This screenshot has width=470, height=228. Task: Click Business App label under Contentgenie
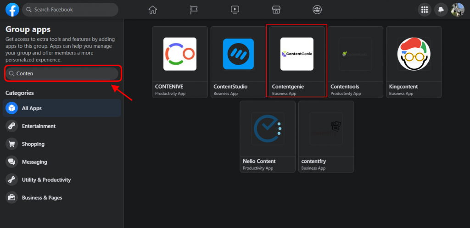tap(284, 94)
